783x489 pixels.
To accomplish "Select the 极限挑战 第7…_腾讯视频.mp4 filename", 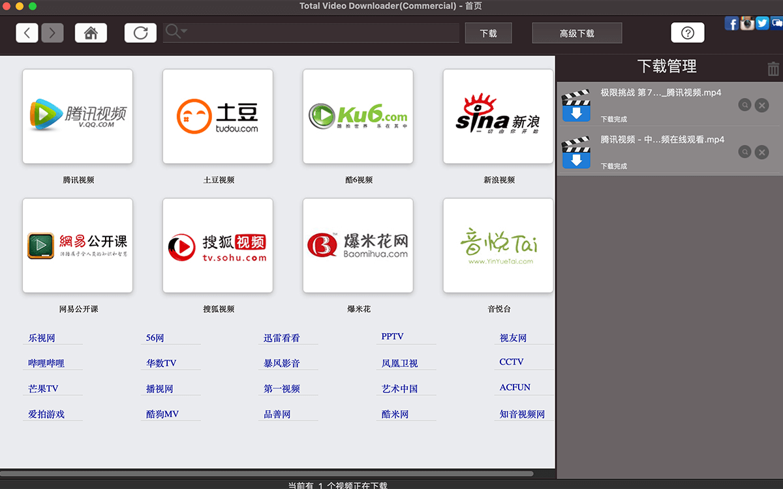I will click(661, 93).
